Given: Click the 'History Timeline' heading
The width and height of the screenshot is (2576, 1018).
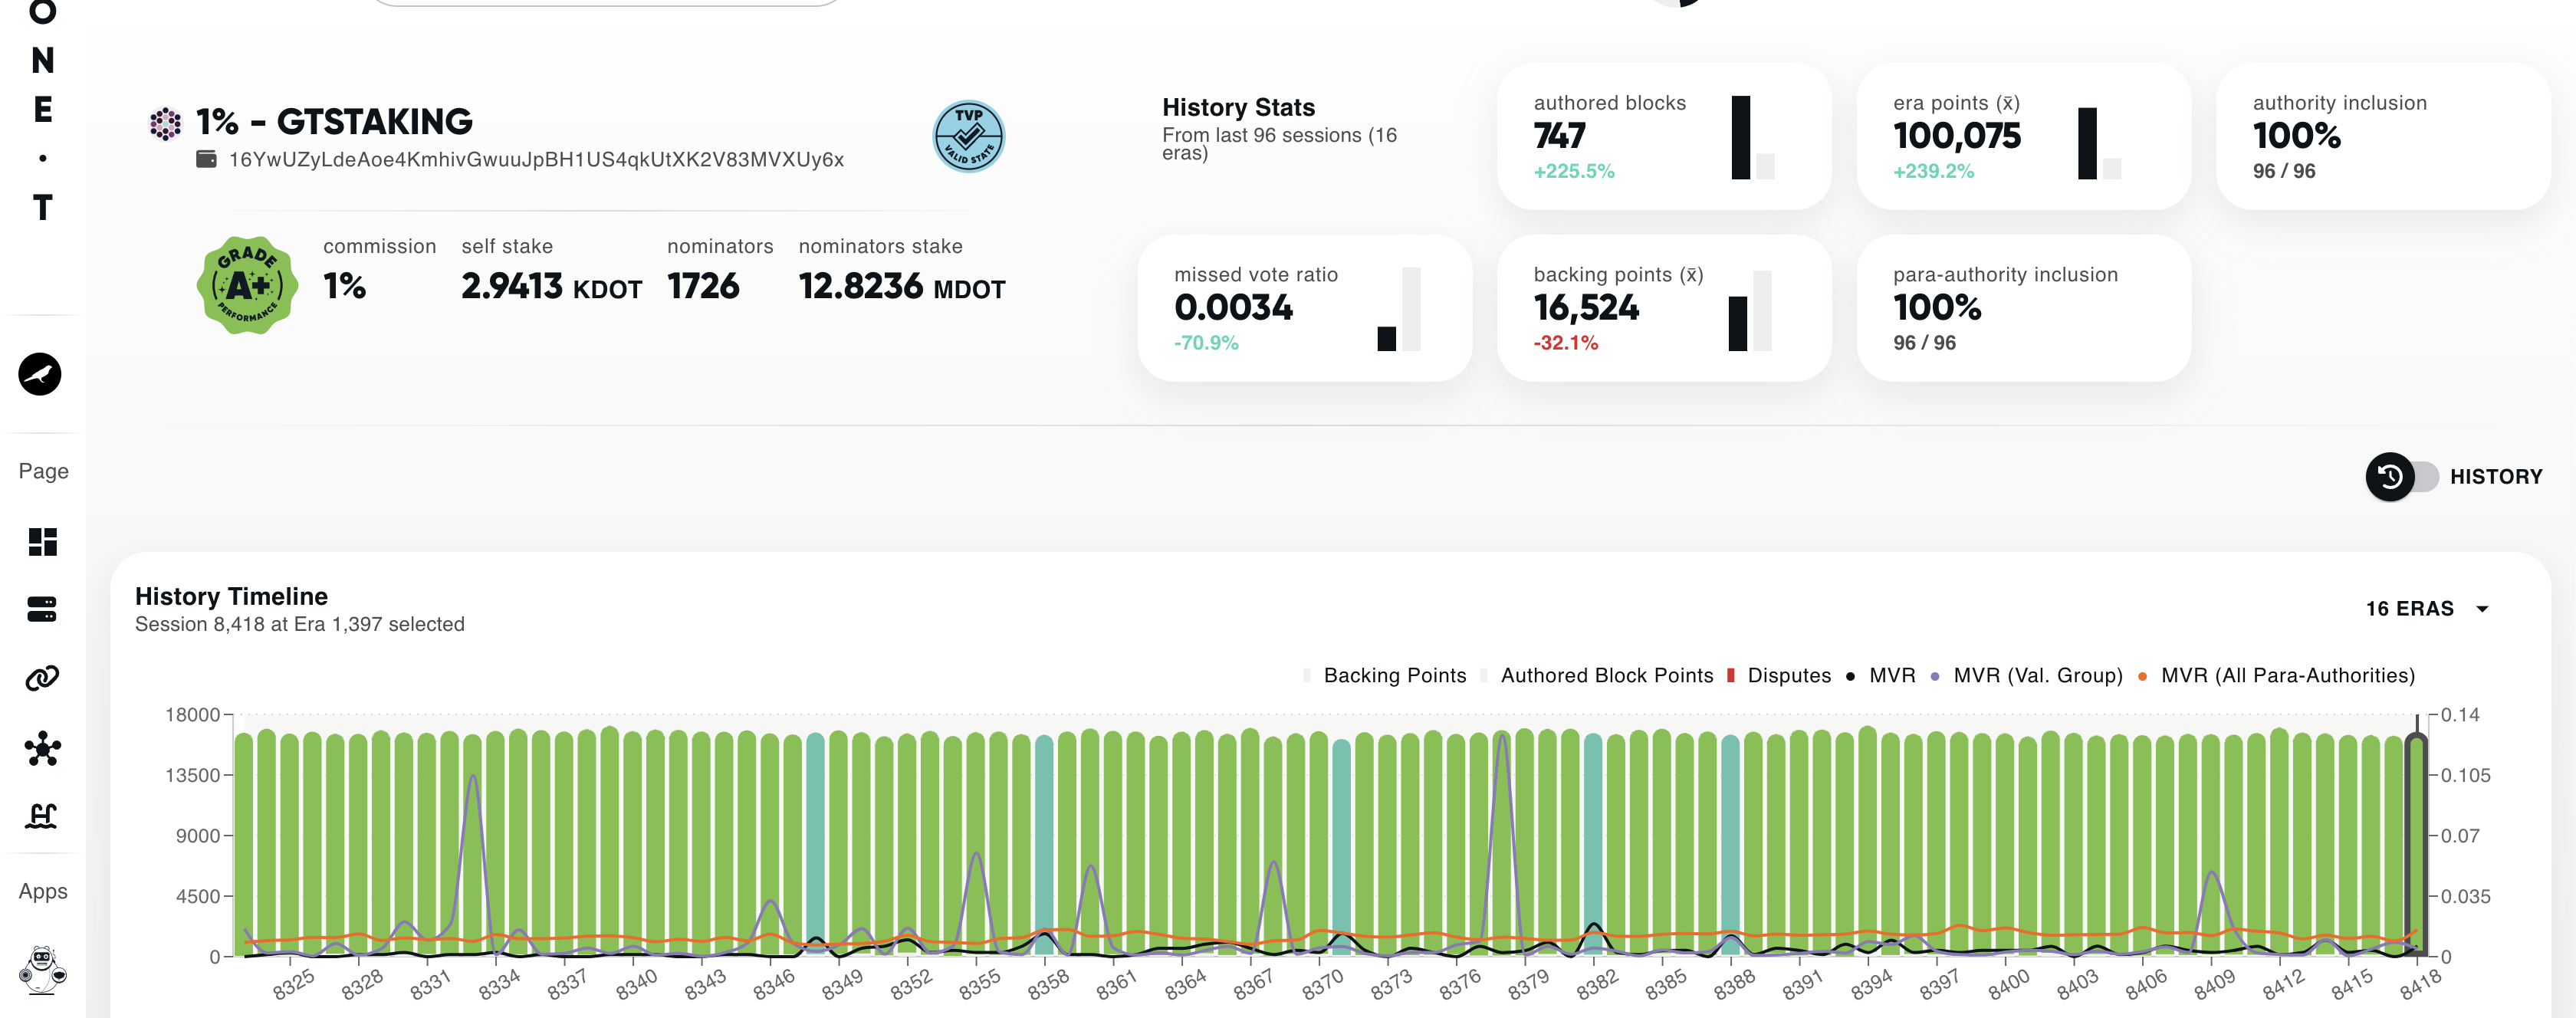Looking at the screenshot, I should 231,597.
